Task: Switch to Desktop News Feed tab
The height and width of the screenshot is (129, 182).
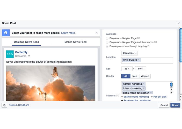Action: [26, 42]
